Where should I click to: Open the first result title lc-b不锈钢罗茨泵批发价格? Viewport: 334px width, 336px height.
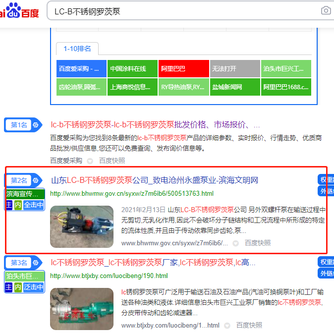[x=155, y=125]
